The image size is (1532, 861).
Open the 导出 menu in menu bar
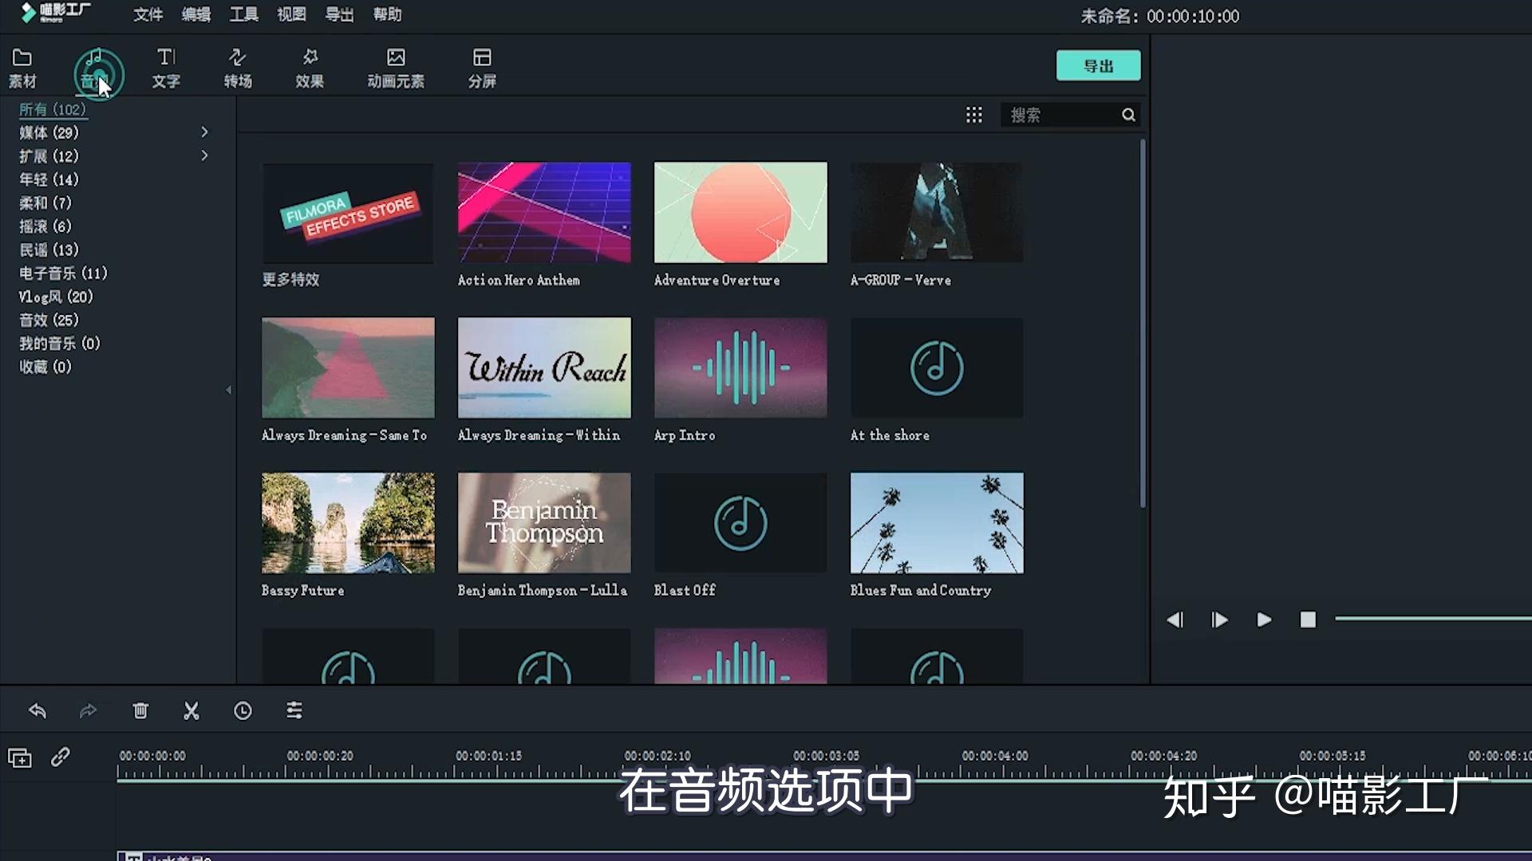tap(339, 14)
